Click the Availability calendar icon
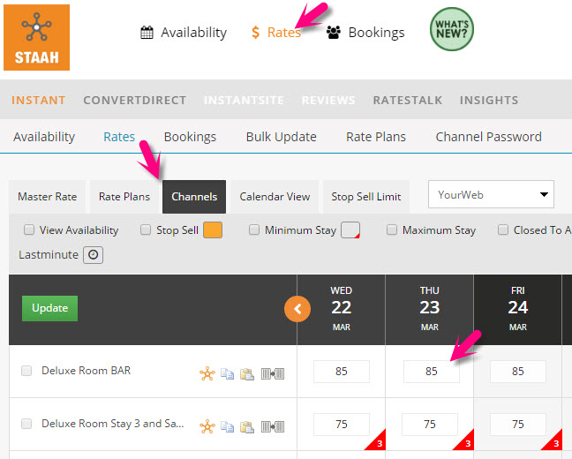The width and height of the screenshot is (572, 459). click(147, 33)
